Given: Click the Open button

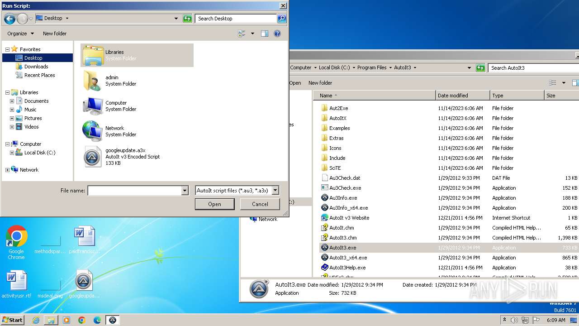Looking at the screenshot, I should pyautogui.click(x=214, y=204).
